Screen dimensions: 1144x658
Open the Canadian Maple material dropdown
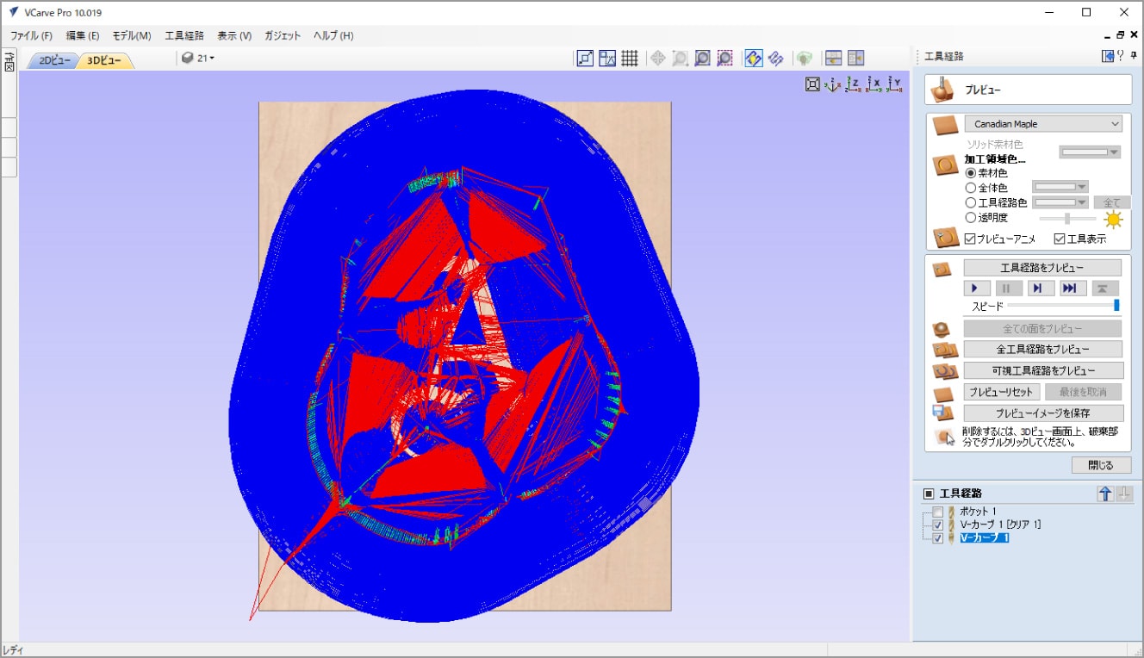pyautogui.click(x=1043, y=124)
